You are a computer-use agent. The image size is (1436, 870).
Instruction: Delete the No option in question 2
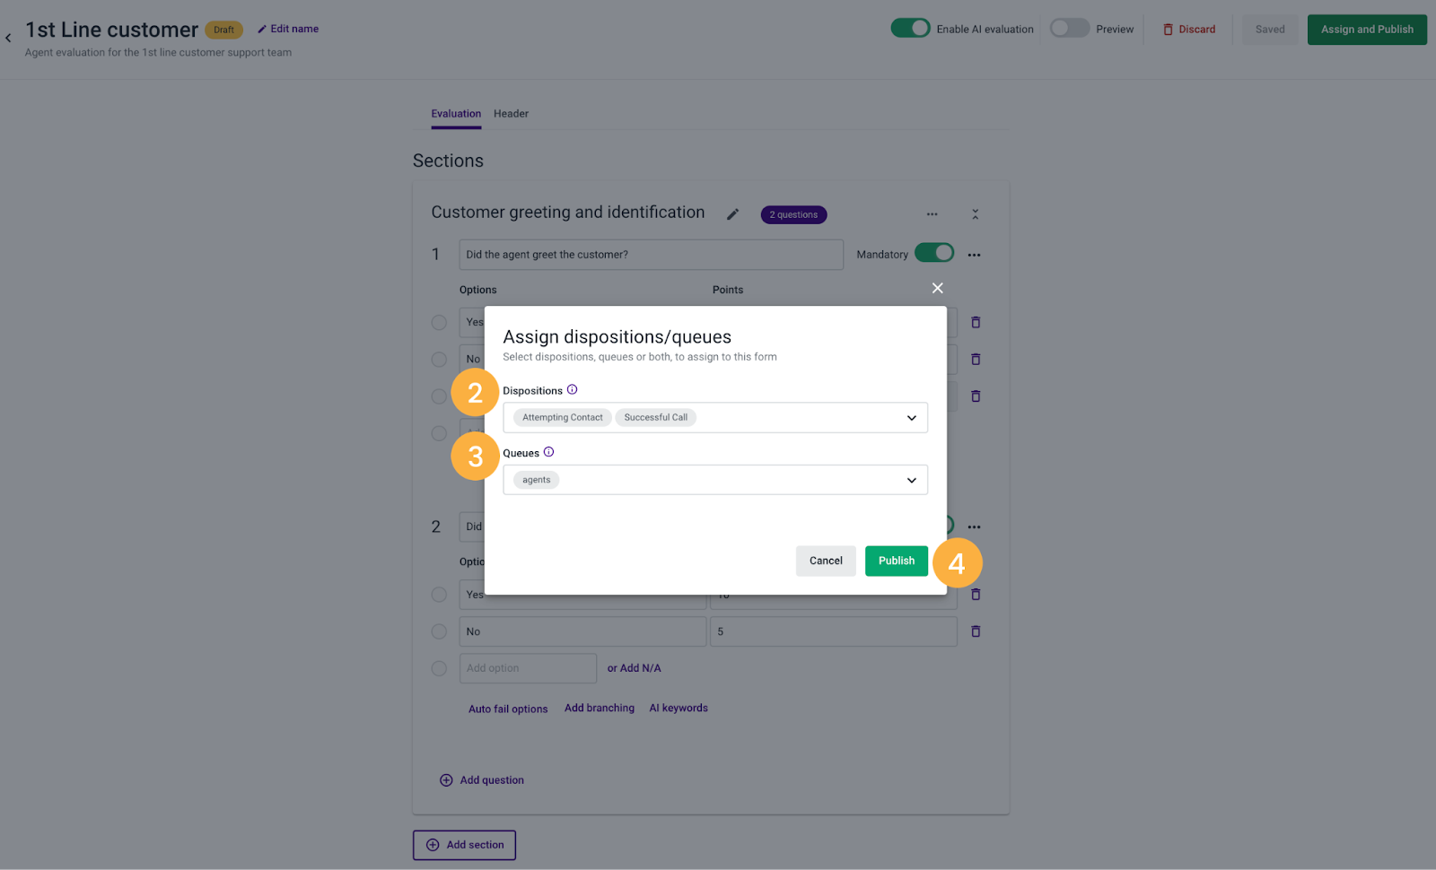click(x=976, y=631)
